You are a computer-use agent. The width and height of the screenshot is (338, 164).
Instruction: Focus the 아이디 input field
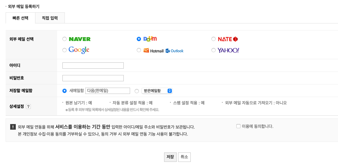pos(93,66)
